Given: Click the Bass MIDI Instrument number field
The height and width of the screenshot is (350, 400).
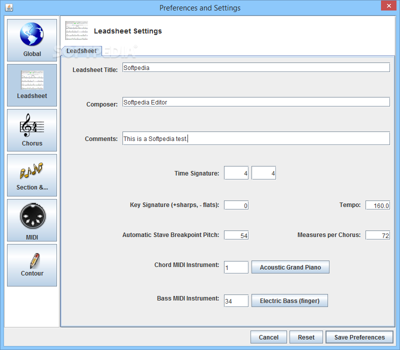Looking at the screenshot, I should coord(236,301).
